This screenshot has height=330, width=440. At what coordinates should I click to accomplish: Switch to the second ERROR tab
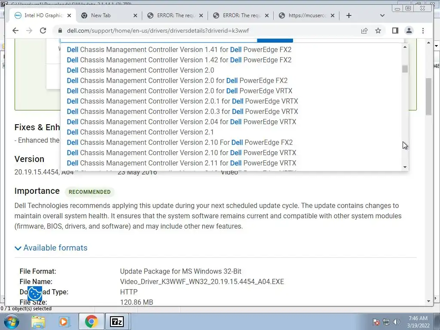click(x=241, y=15)
